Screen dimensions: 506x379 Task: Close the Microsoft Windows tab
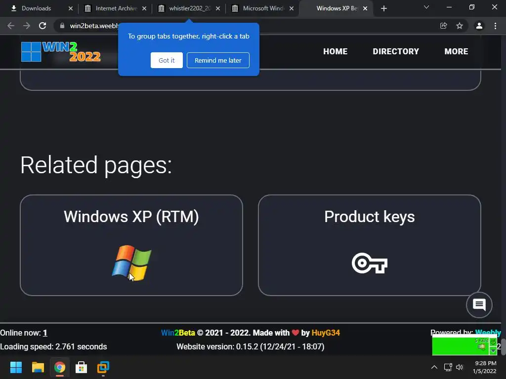[x=292, y=8]
